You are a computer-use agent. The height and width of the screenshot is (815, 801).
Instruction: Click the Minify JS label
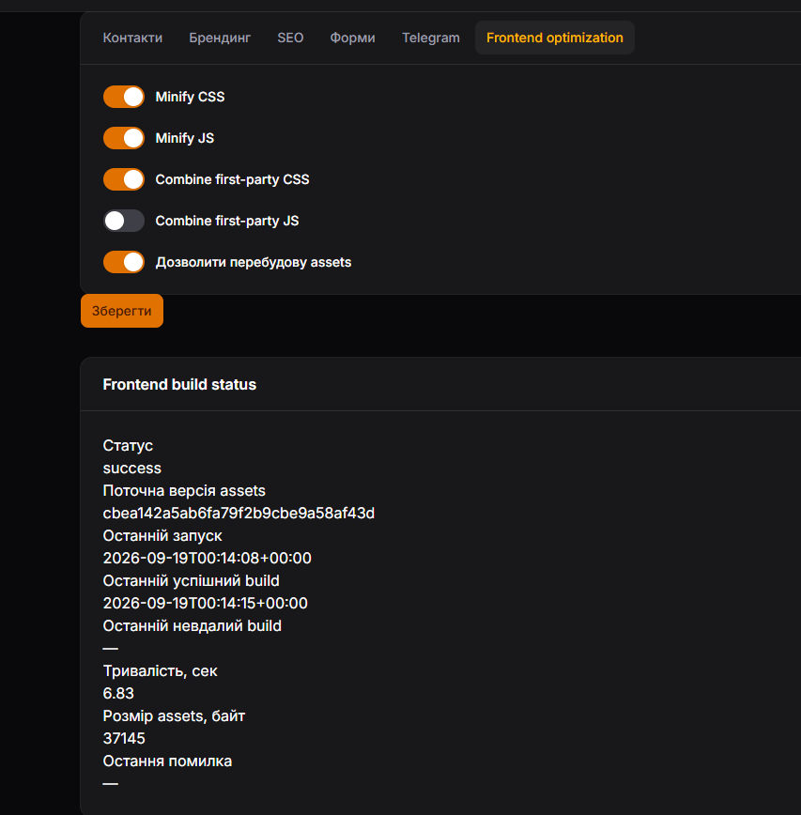[185, 138]
